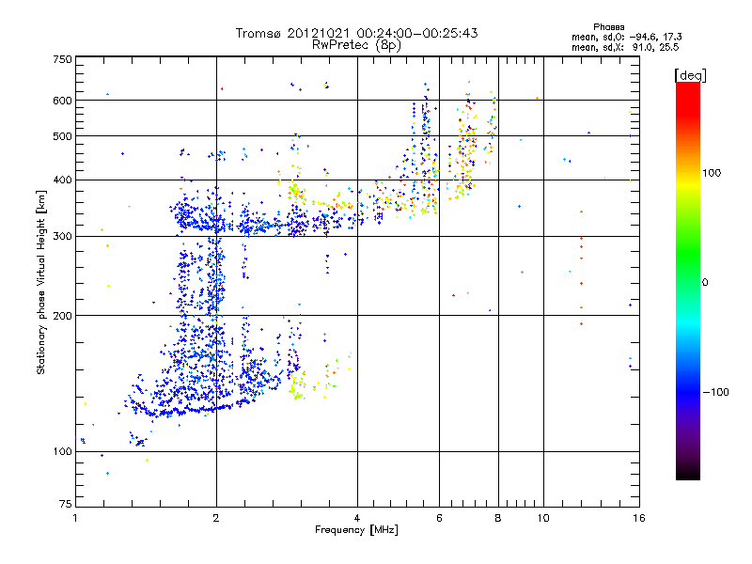752x564 pixels.
Task: Click the y-axis tick label '200'
Action: (x=63, y=316)
